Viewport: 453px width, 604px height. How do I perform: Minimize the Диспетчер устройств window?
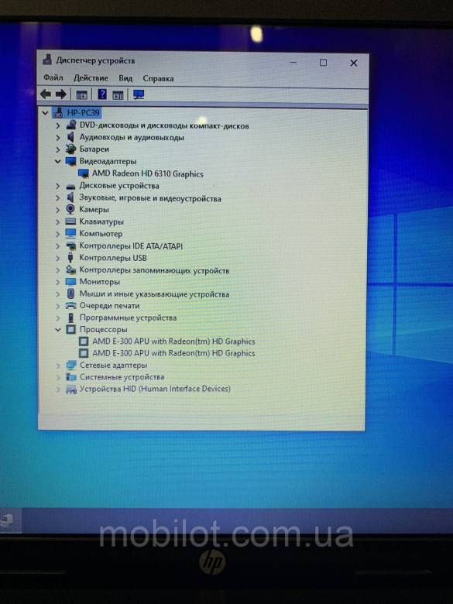click(293, 62)
